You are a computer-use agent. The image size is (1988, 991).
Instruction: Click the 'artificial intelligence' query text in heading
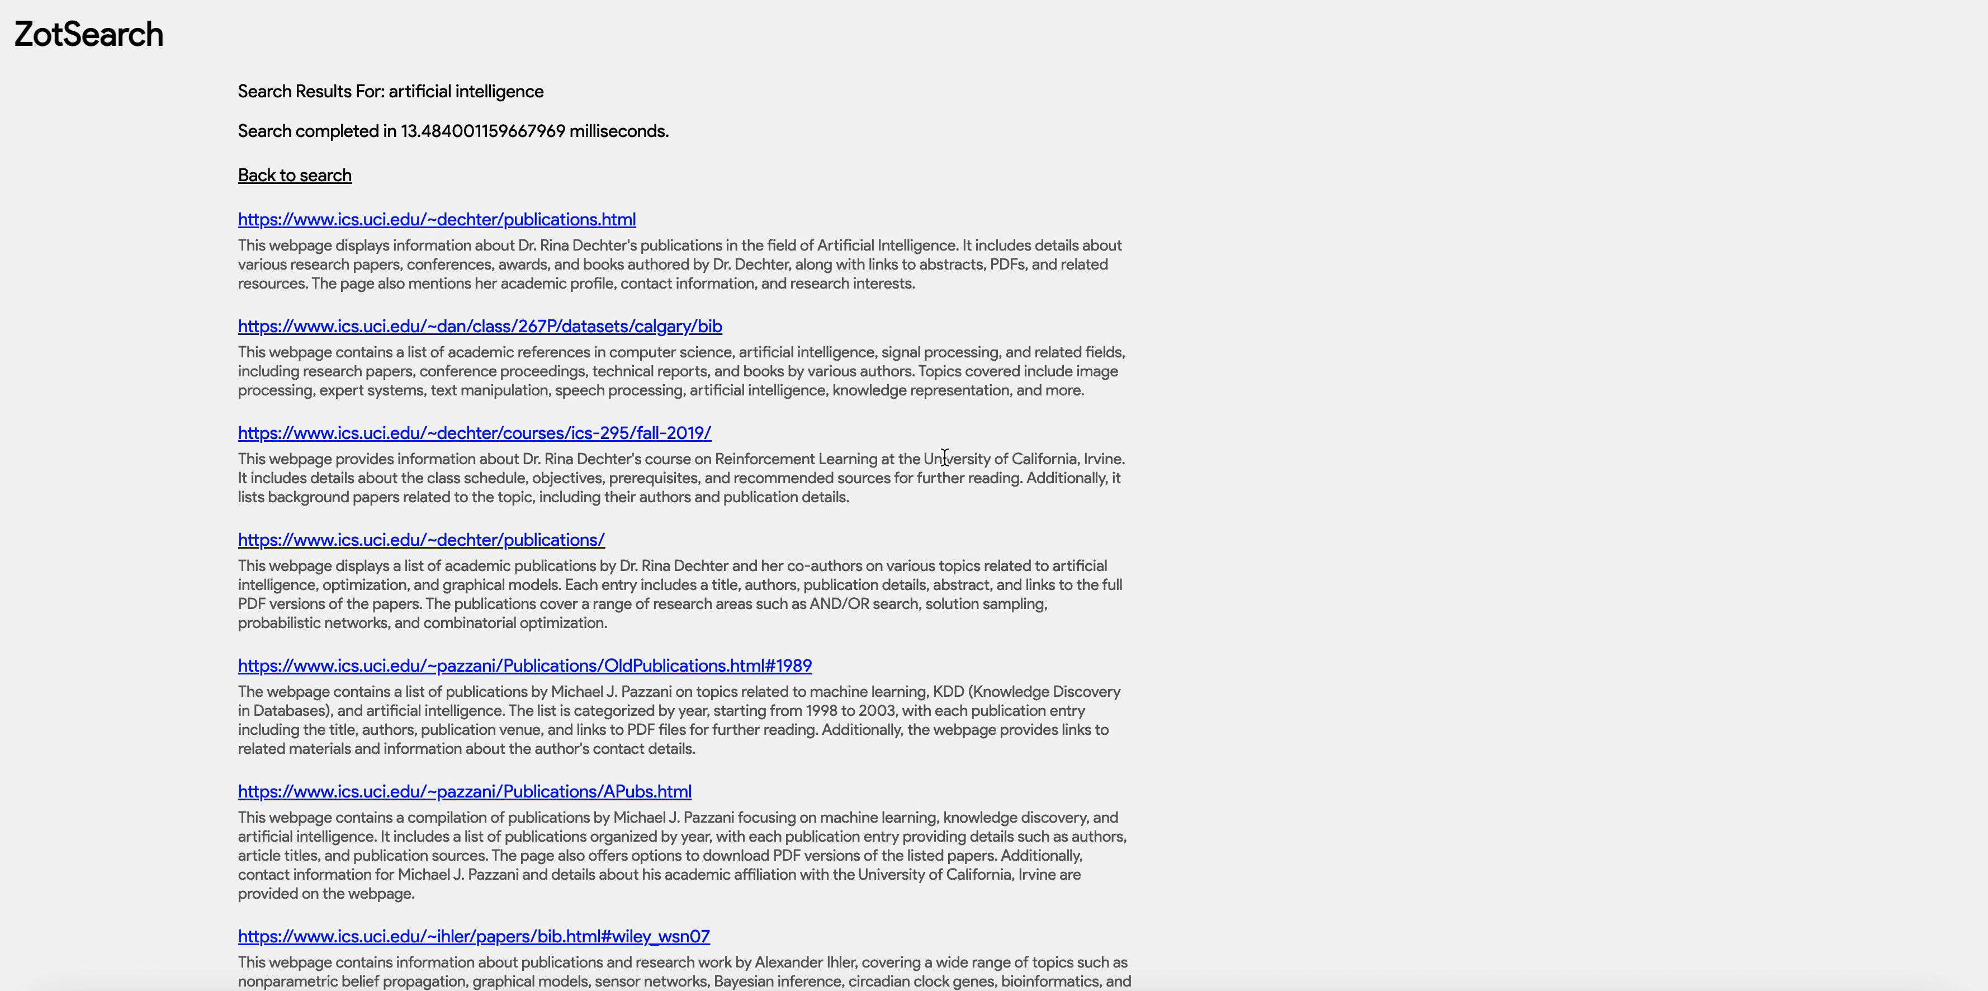pyautogui.click(x=466, y=92)
